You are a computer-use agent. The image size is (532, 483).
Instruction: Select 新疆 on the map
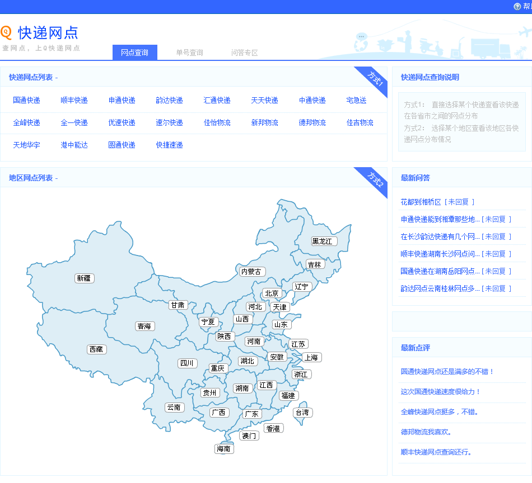84,278
